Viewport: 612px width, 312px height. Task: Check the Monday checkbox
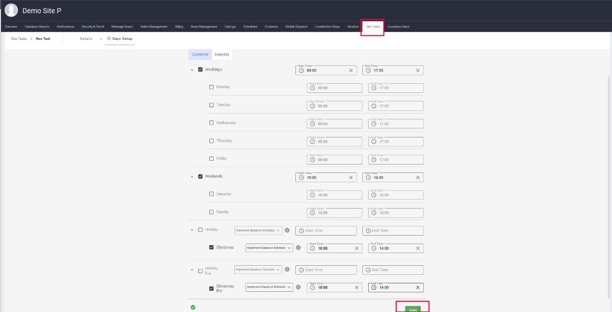point(211,87)
